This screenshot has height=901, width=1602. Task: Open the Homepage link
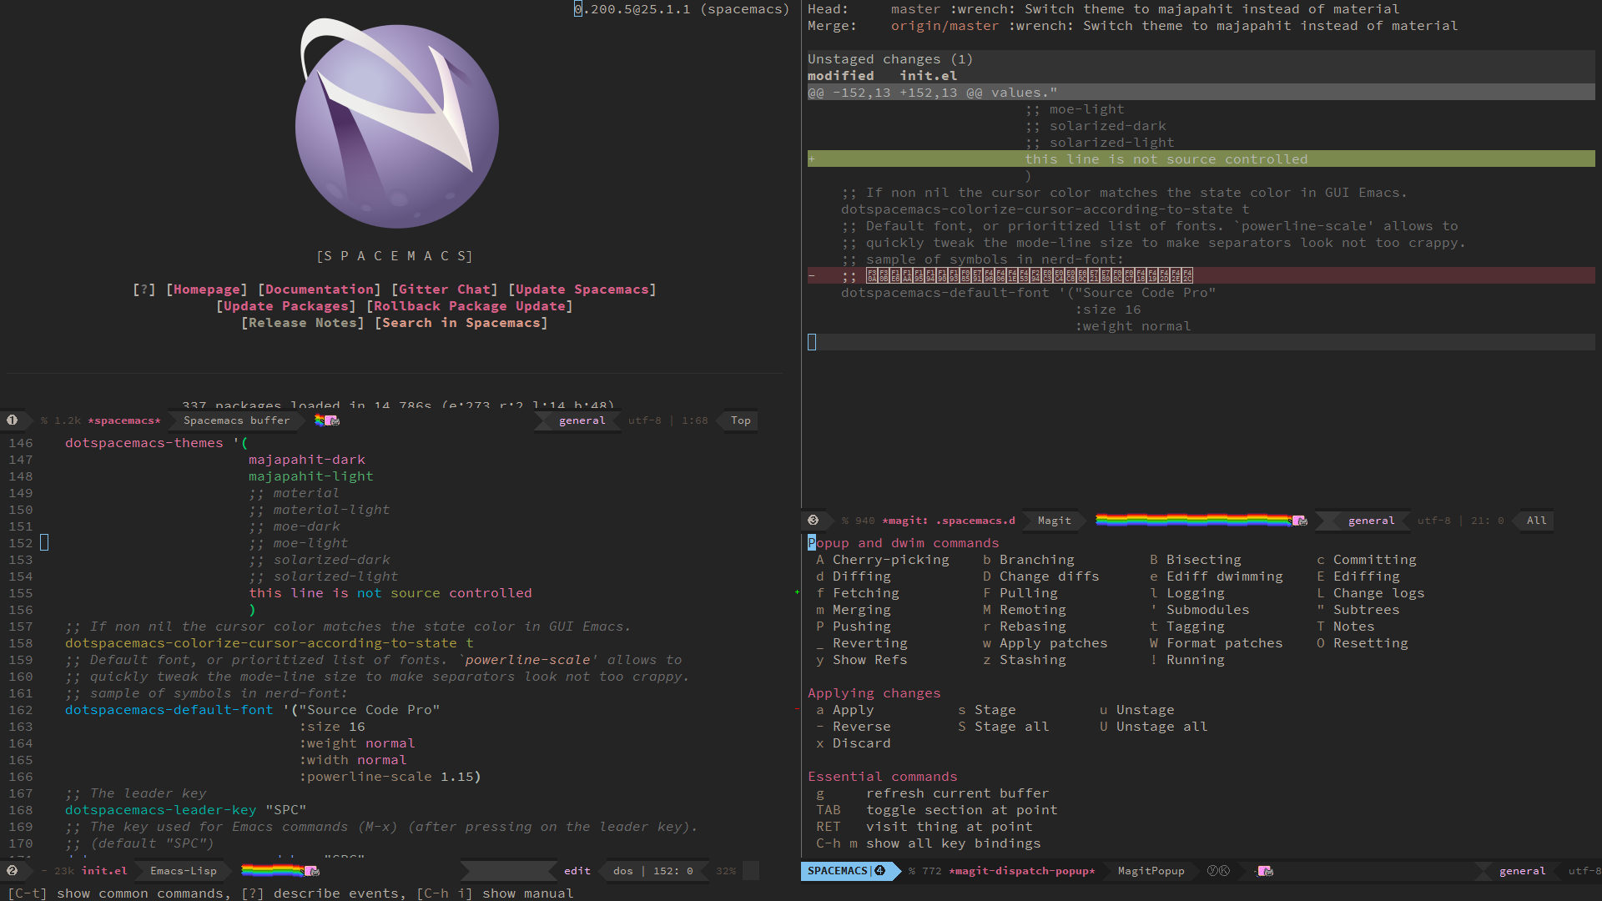click(207, 289)
